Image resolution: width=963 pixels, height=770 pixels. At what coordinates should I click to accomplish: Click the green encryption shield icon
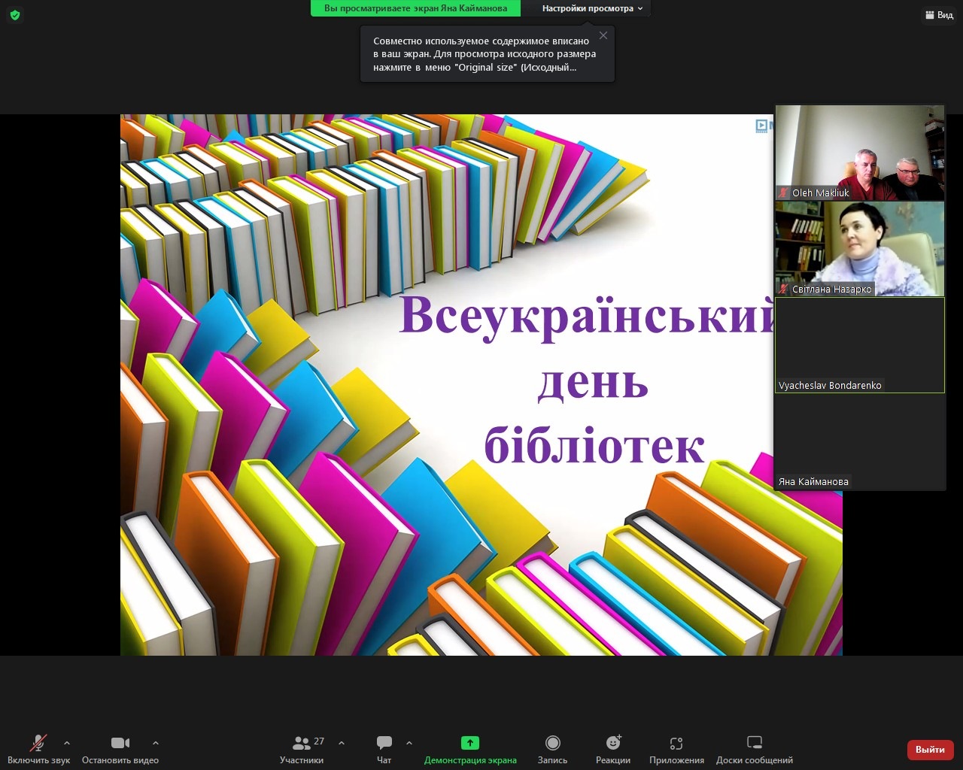[x=15, y=15]
